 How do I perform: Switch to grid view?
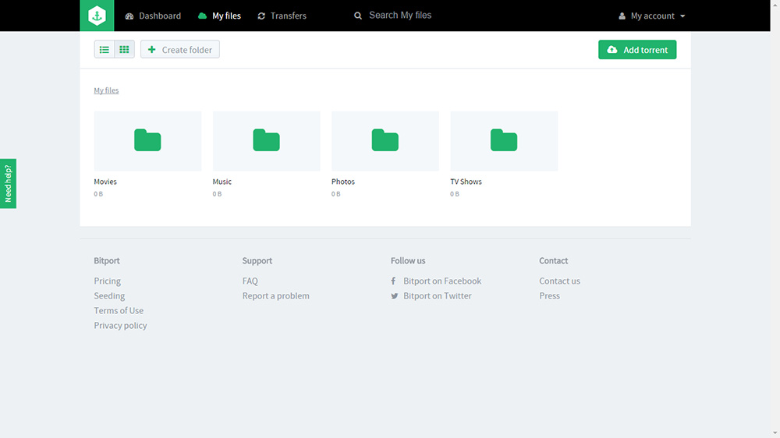tap(124, 50)
